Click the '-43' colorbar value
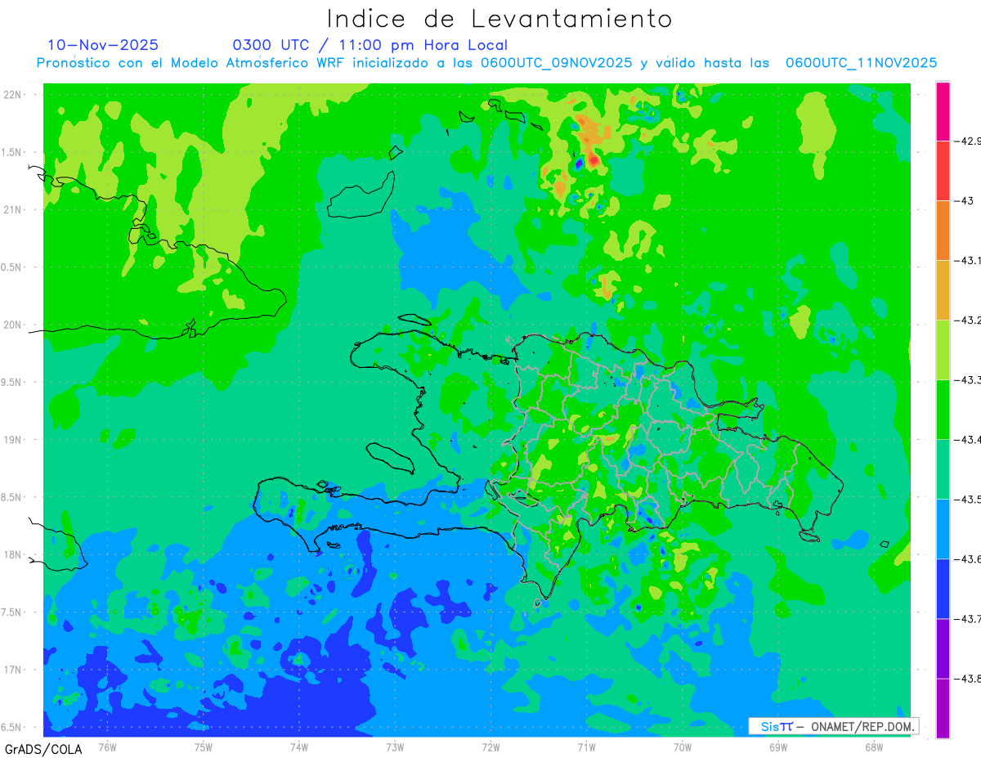Image resolution: width=981 pixels, height=758 pixels. 963,201
